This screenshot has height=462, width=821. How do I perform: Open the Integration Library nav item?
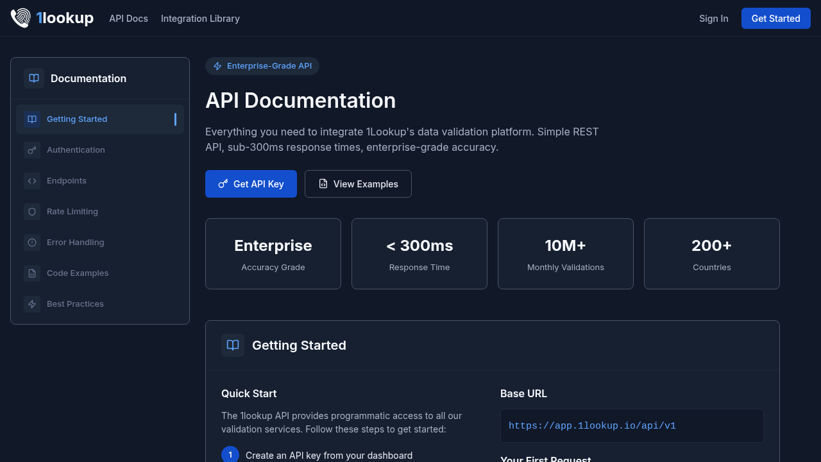(x=200, y=19)
